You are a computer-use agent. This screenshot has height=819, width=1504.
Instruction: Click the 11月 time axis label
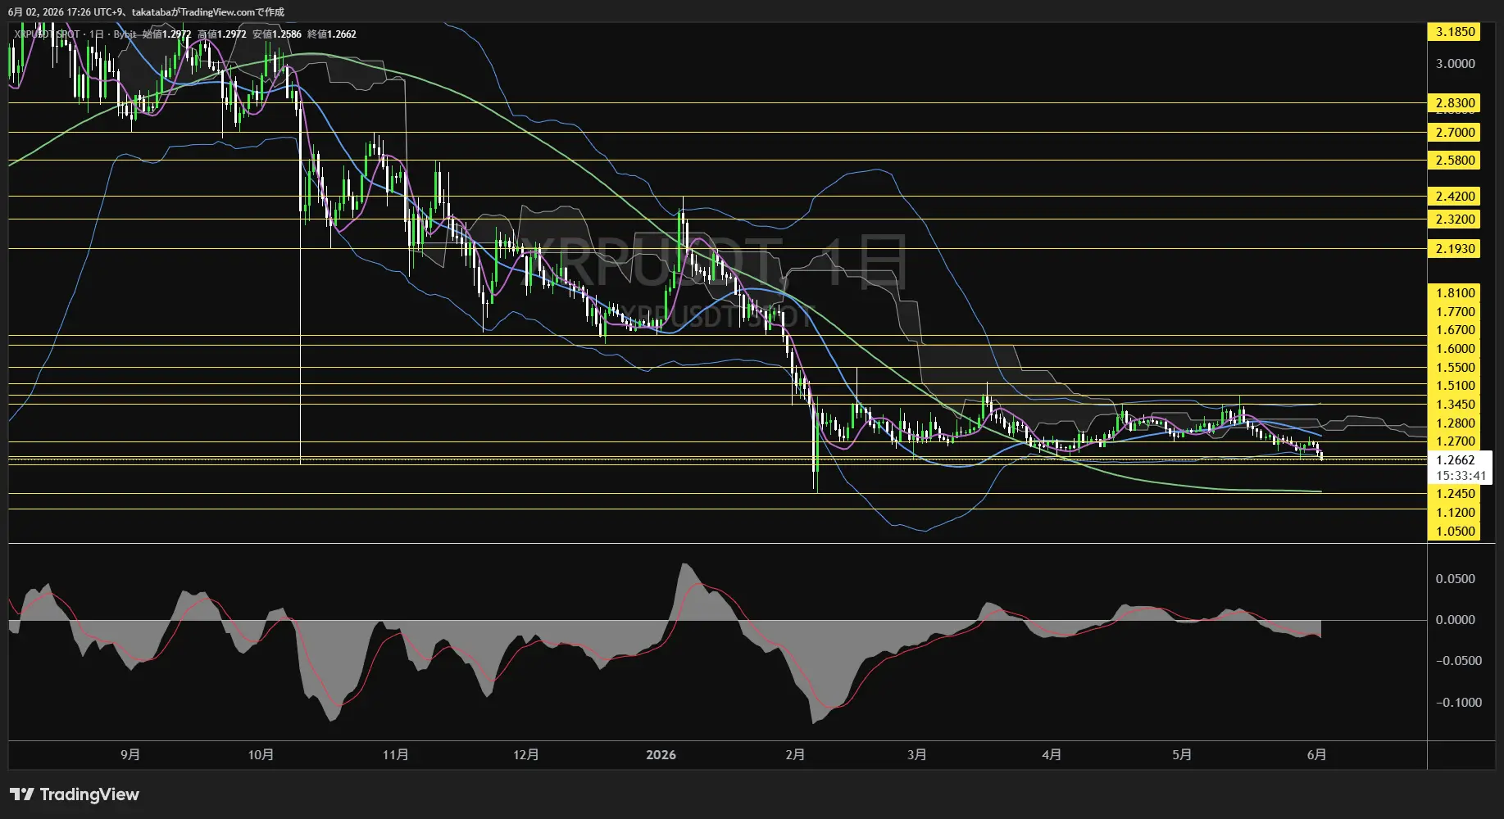pyautogui.click(x=395, y=755)
